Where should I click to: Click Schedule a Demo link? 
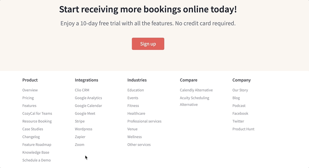(37, 160)
